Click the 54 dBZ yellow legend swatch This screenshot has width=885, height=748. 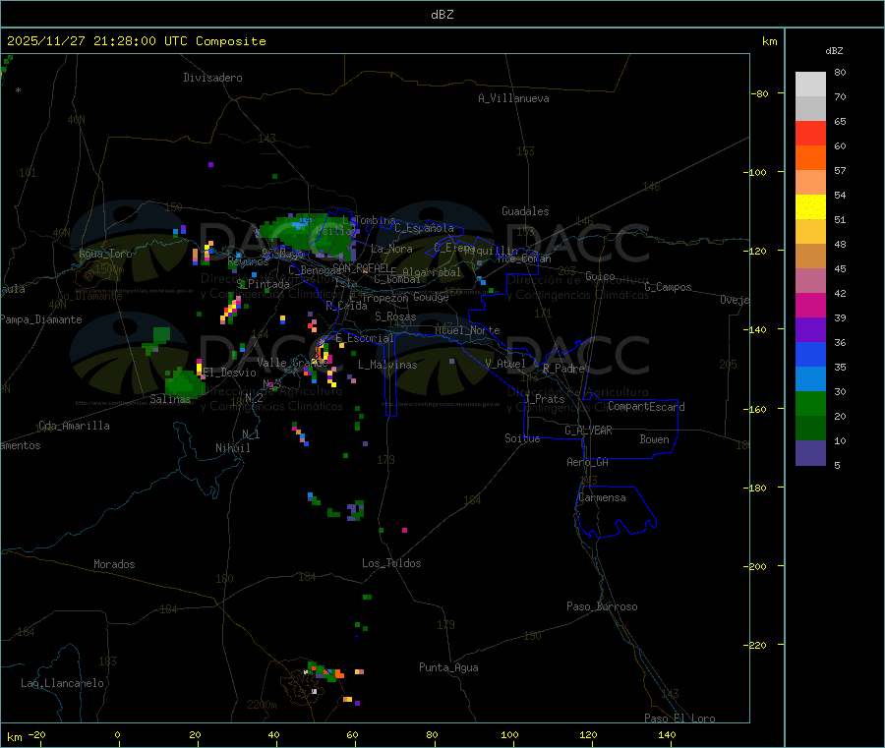coord(810,206)
